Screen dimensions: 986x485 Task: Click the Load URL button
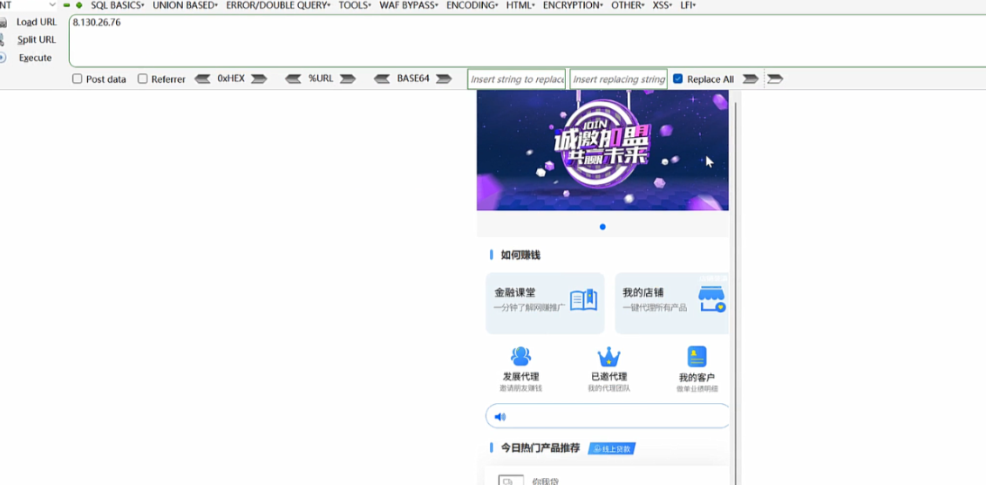click(x=37, y=22)
